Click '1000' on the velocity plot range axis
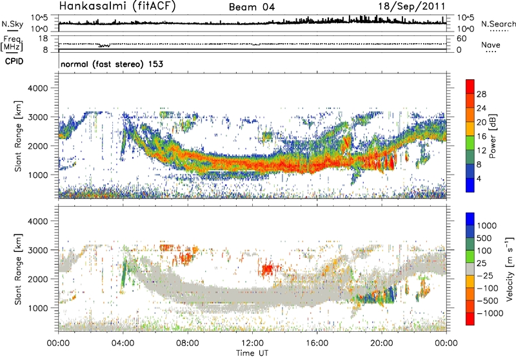Screen dimensions: 516x357 click(37, 308)
